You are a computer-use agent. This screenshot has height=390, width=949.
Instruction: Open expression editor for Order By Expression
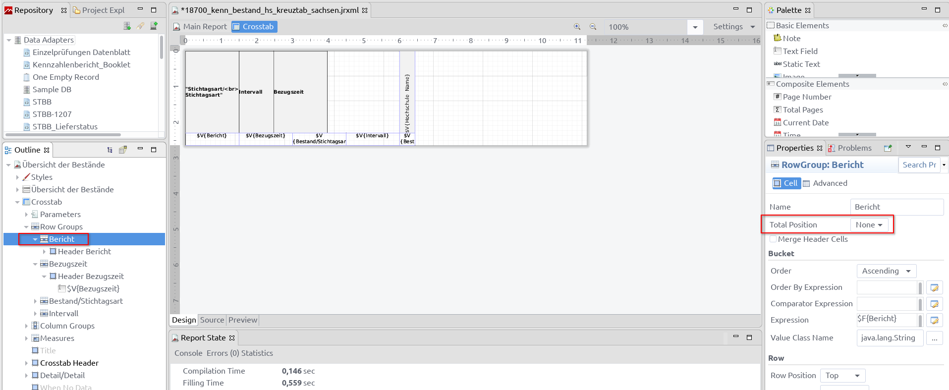tap(934, 287)
